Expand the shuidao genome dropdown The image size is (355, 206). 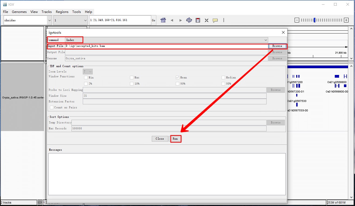coord(49,20)
